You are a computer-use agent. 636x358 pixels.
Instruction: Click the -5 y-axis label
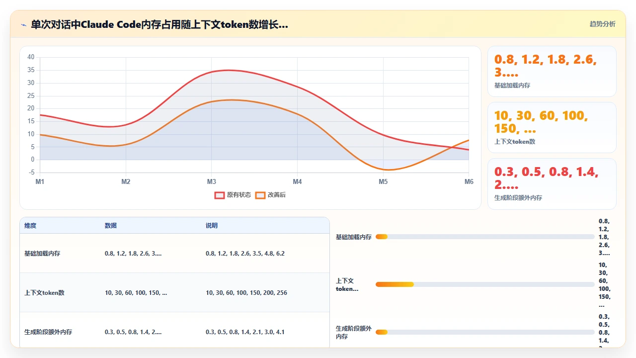[x=31, y=173]
